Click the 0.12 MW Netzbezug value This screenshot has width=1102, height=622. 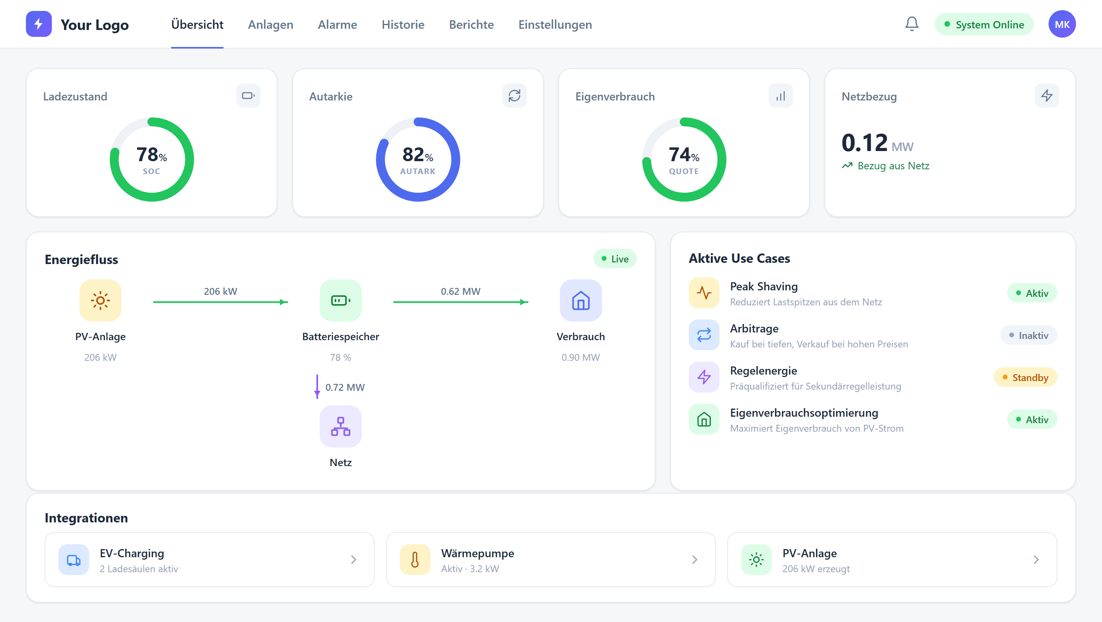tap(877, 143)
